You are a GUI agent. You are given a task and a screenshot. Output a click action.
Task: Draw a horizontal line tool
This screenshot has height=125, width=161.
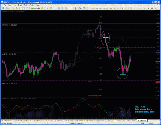tap(138, 8)
